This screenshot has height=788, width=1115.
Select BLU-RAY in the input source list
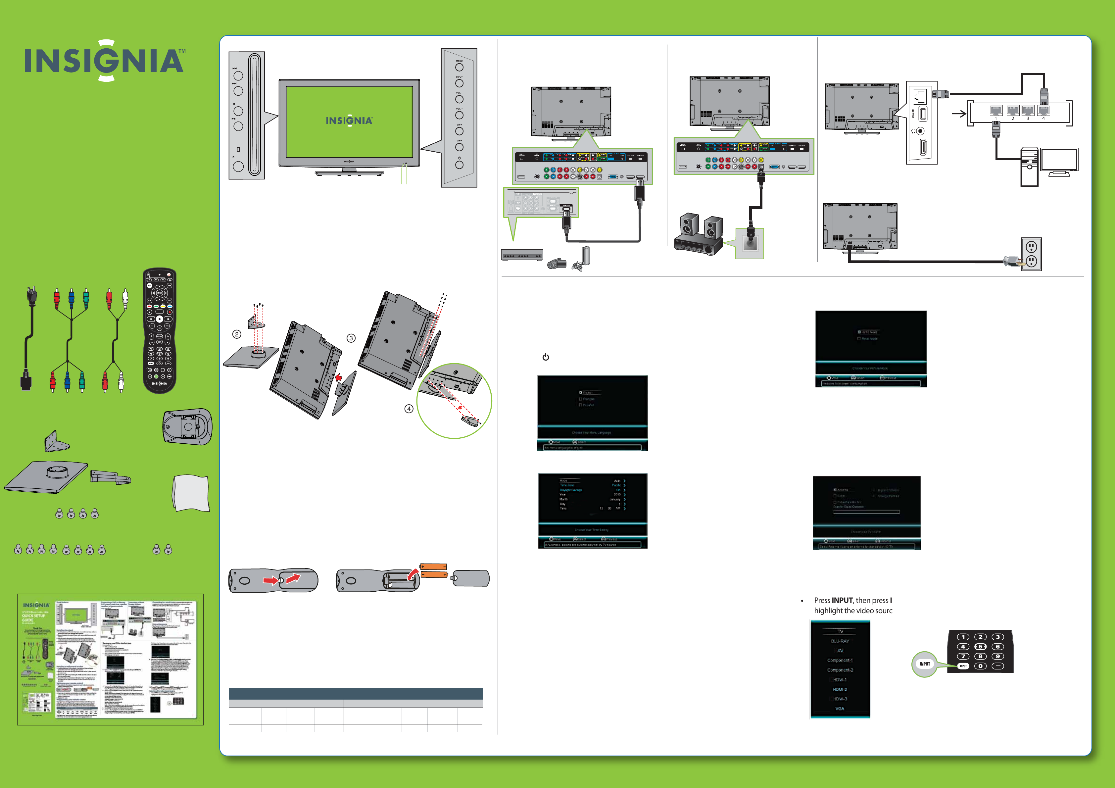tap(840, 641)
